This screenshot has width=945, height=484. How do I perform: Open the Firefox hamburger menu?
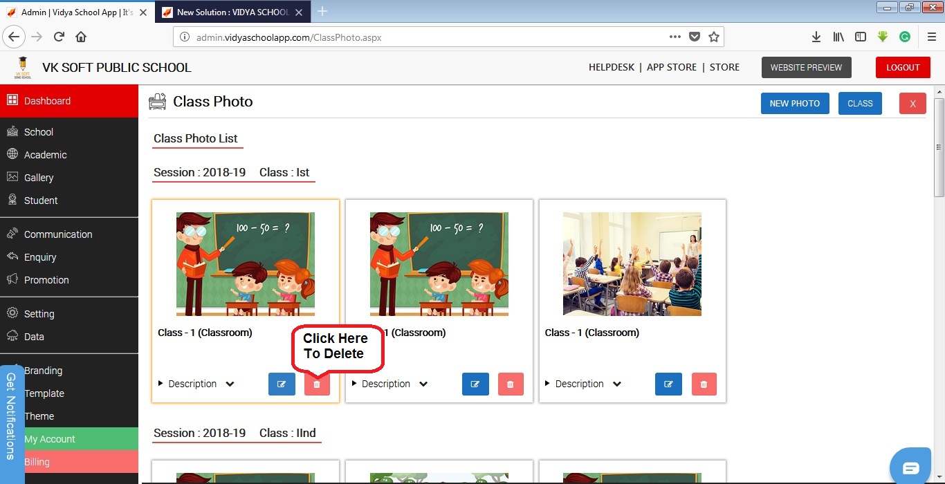coord(932,37)
